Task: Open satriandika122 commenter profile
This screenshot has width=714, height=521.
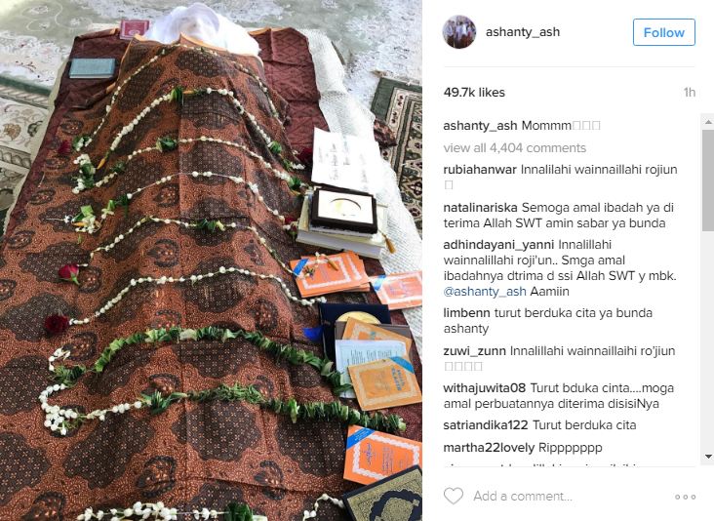Action: pos(486,425)
